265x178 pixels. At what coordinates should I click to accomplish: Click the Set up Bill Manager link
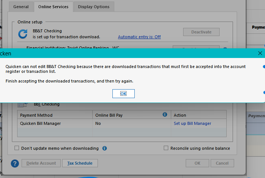click(192, 123)
